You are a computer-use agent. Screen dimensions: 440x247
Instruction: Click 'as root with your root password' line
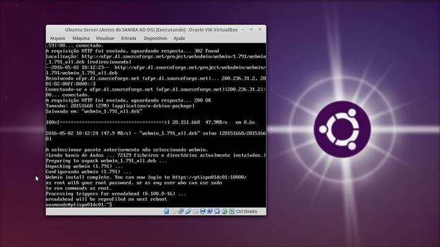click(133, 183)
